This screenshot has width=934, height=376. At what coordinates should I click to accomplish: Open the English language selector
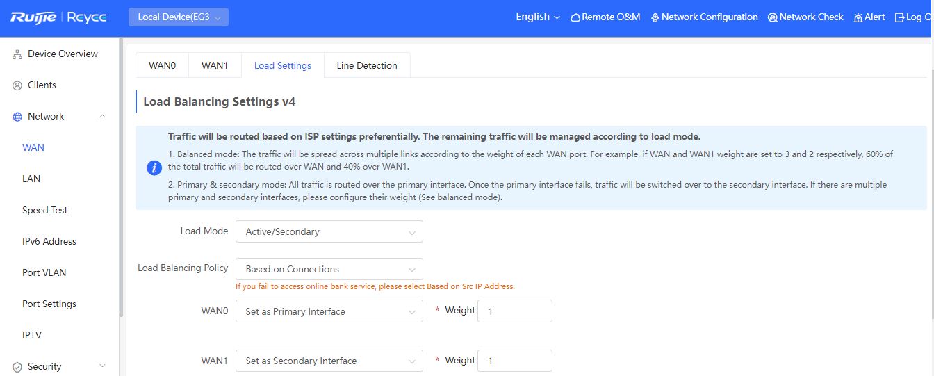point(538,17)
